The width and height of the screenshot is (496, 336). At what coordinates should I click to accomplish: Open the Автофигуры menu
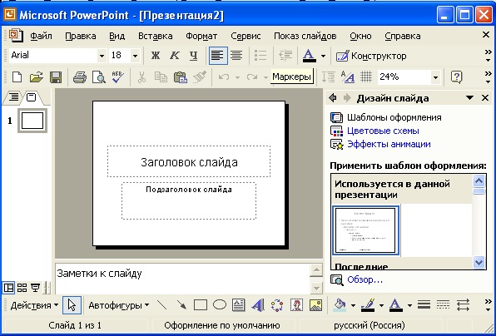click(119, 306)
